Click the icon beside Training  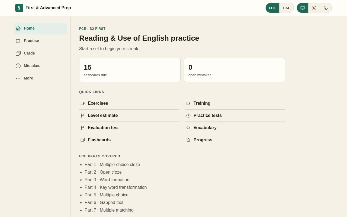click(188, 103)
